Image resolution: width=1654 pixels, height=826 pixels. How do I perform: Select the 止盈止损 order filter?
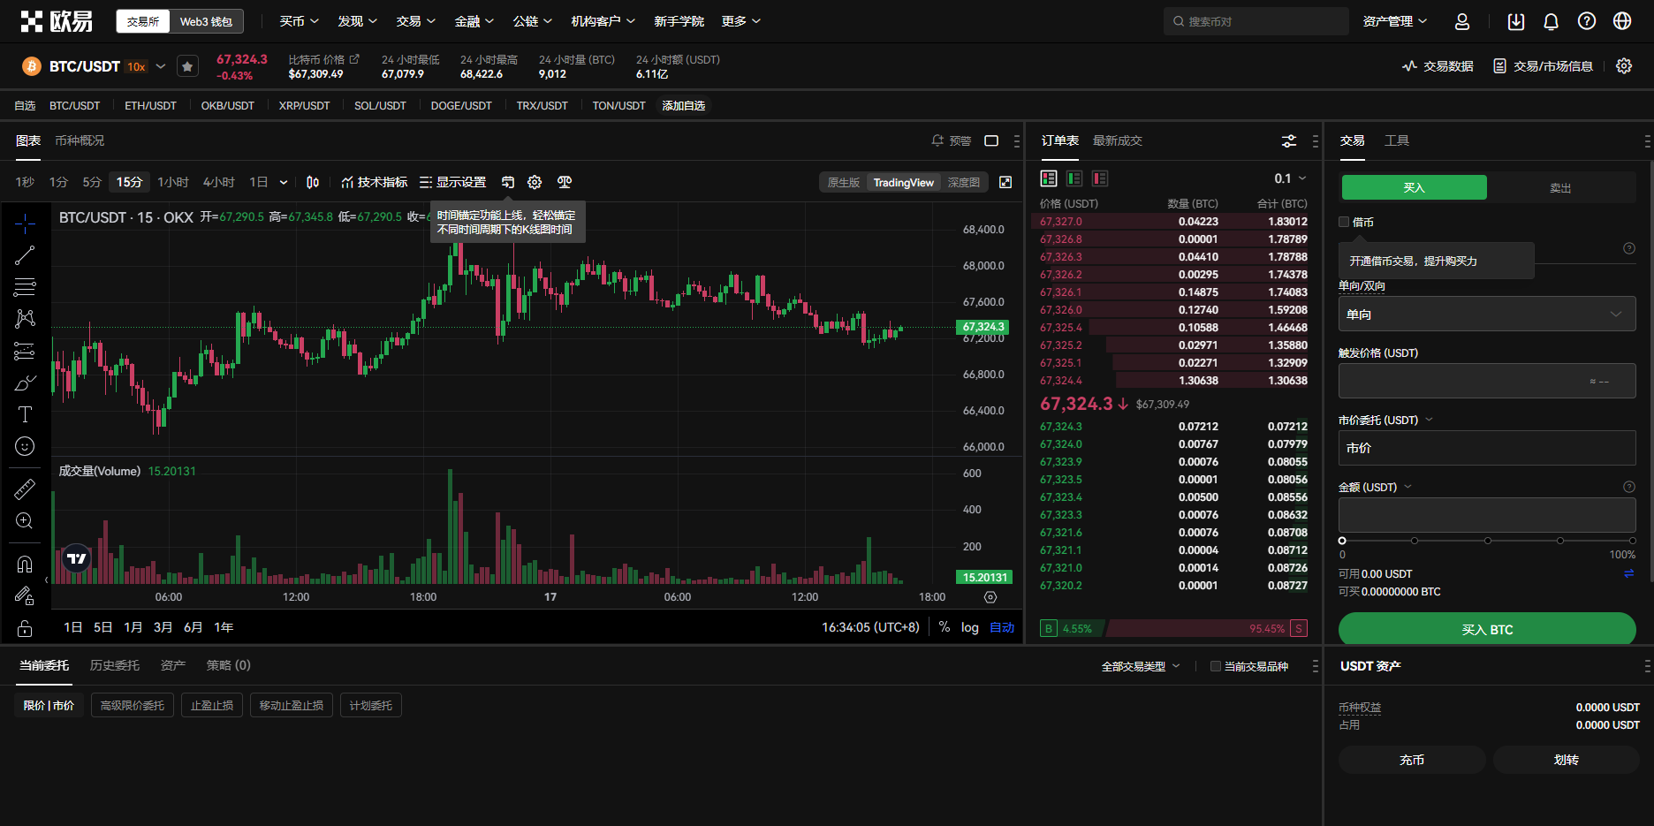[212, 705]
